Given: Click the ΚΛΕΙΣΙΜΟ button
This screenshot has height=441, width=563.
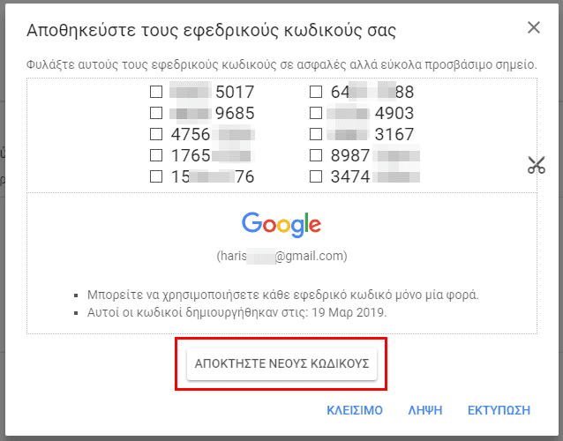Looking at the screenshot, I should [355, 410].
